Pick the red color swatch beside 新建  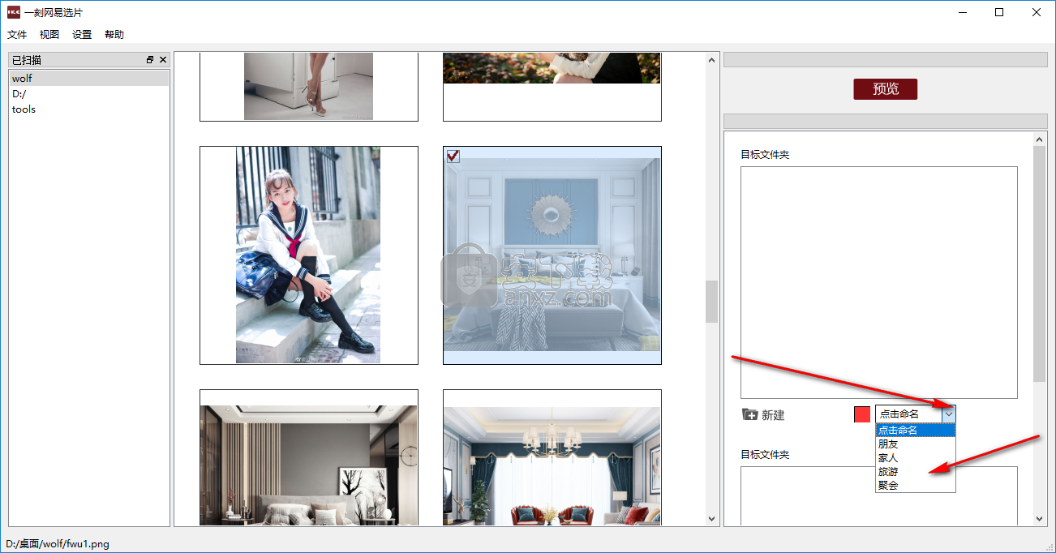coord(862,414)
